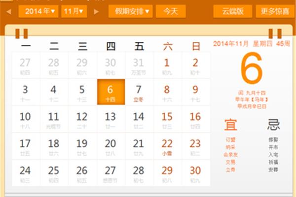Go to previous month with left arrow
Viewport: 296px width, 197px height.
pyautogui.click(x=9, y=12)
